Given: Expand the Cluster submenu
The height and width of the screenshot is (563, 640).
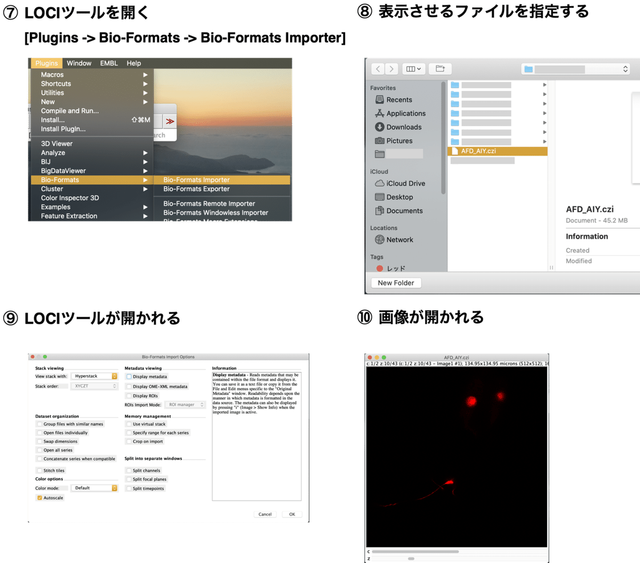Looking at the screenshot, I should point(92,189).
